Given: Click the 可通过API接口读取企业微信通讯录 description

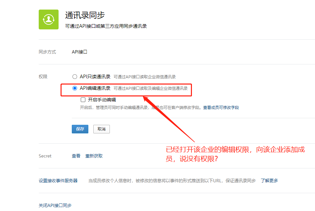Looking at the screenshot, I should click(145, 77).
